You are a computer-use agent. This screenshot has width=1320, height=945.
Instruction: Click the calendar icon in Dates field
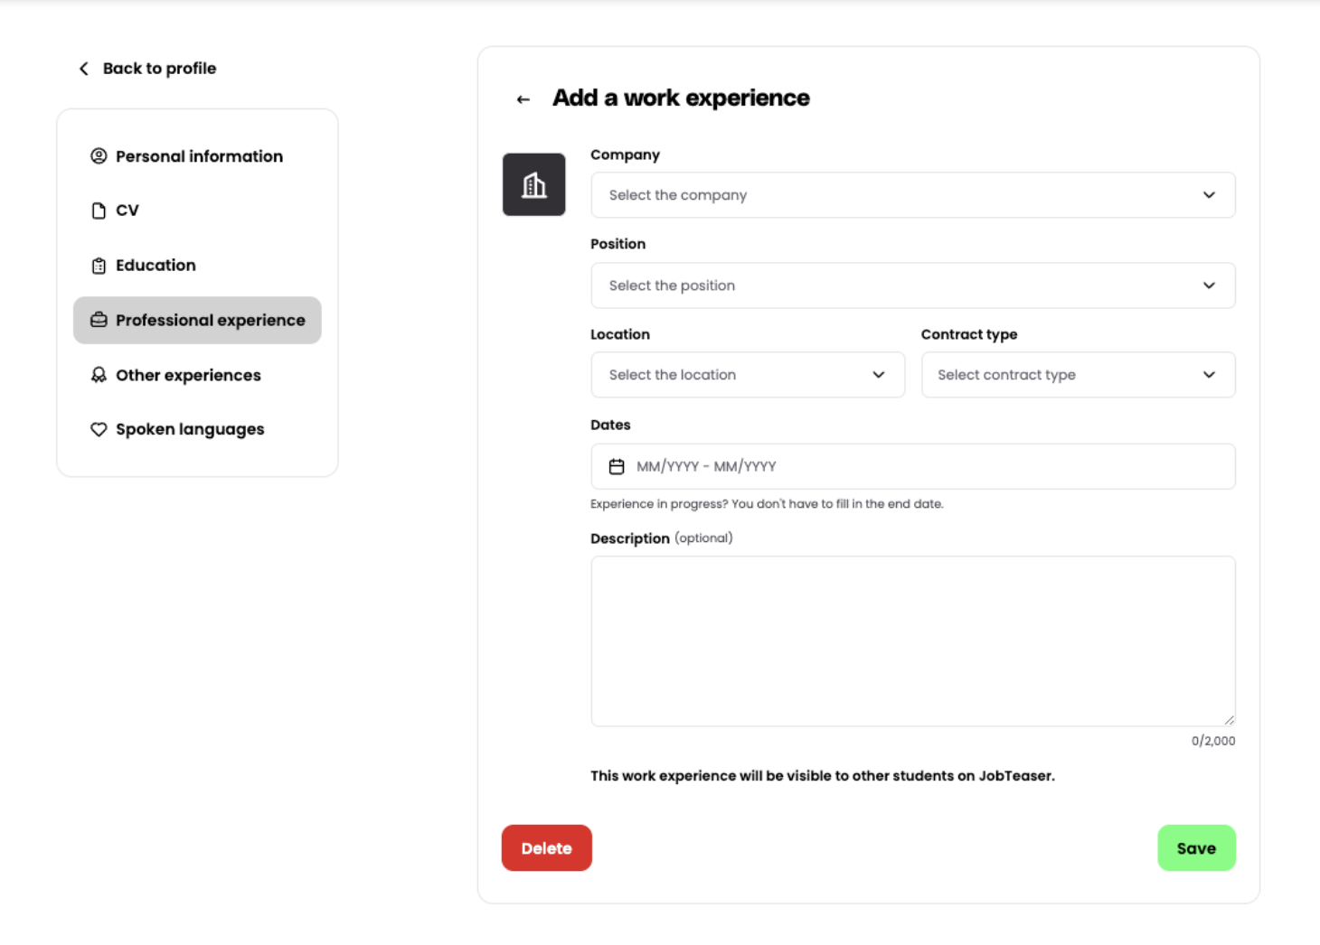coord(617,467)
